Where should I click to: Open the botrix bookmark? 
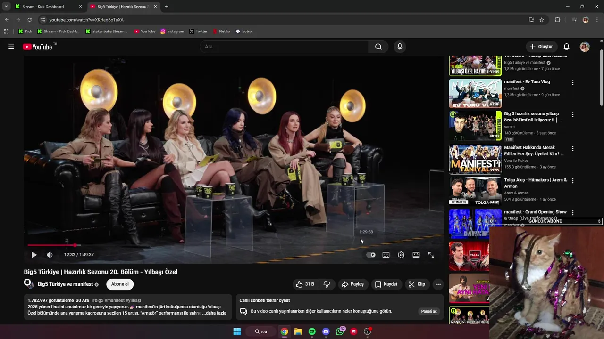tap(244, 32)
